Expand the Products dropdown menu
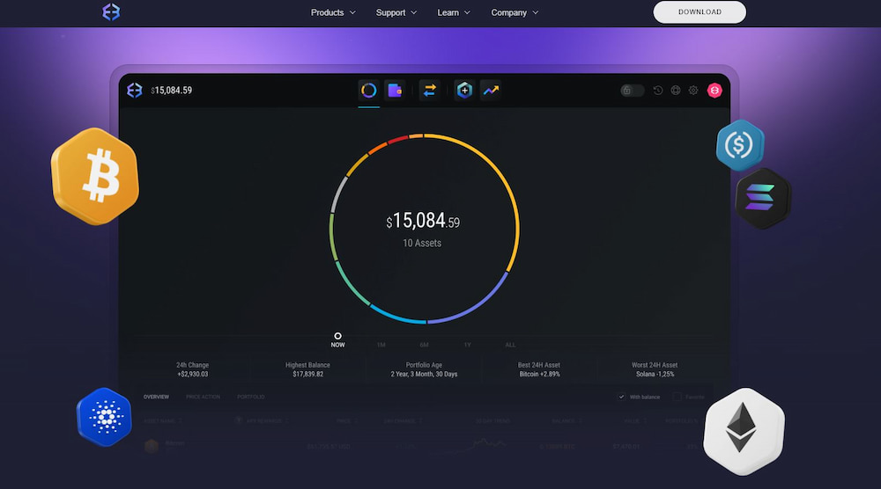 coord(333,13)
